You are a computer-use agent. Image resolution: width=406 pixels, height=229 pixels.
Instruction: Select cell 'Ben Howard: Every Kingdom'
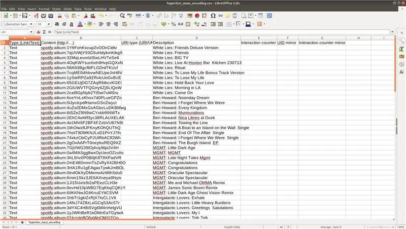196,108
